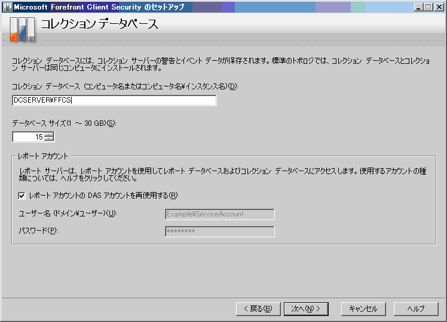This screenshot has width=447, height=322.
Task: Click the Forefront setup title bar icon
Action: (8, 7)
